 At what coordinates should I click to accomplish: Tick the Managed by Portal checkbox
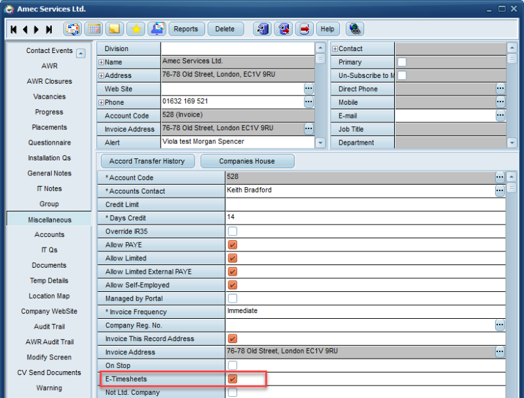tap(233, 298)
